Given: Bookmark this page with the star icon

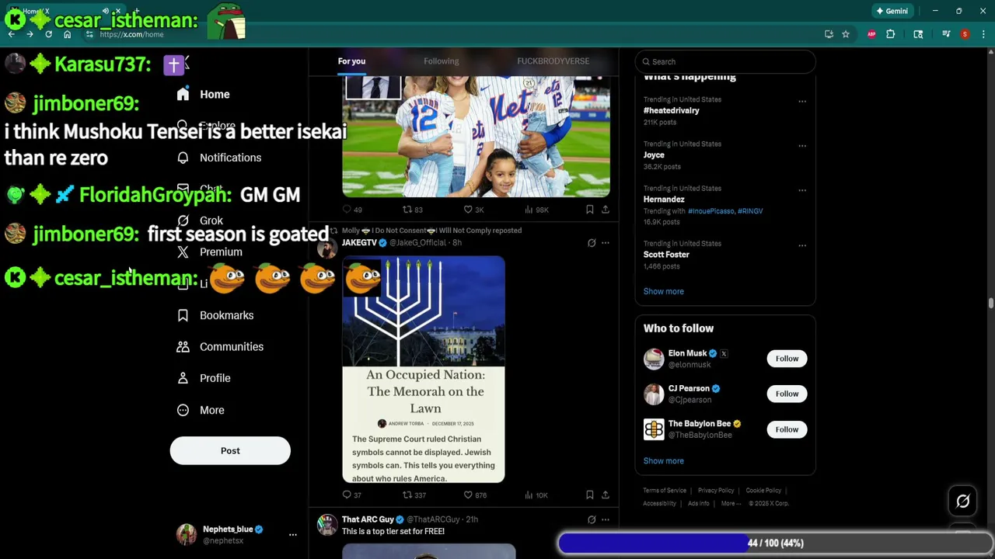Looking at the screenshot, I should [x=846, y=34].
